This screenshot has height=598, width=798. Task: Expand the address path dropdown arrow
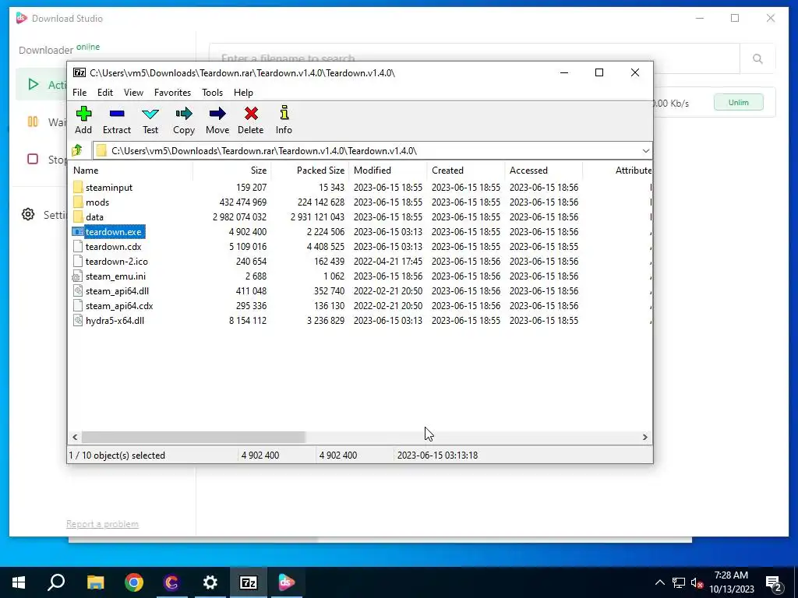[645, 151]
